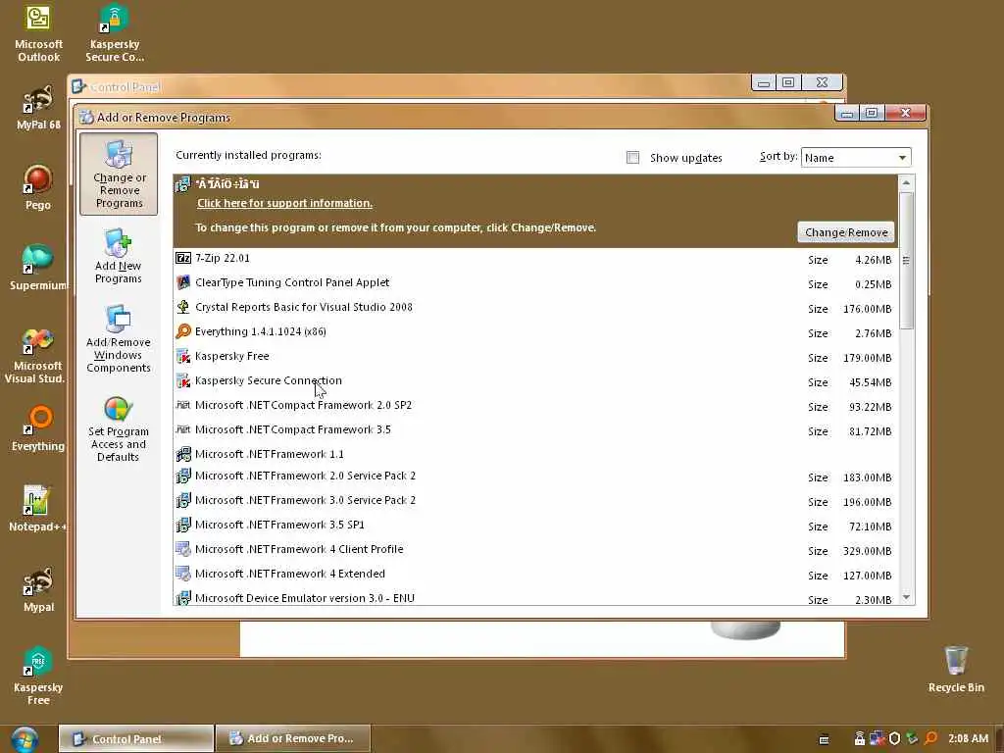Click scrollbar down arrow in programs list
Image resolution: width=1004 pixels, height=753 pixels.
pyautogui.click(x=906, y=597)
